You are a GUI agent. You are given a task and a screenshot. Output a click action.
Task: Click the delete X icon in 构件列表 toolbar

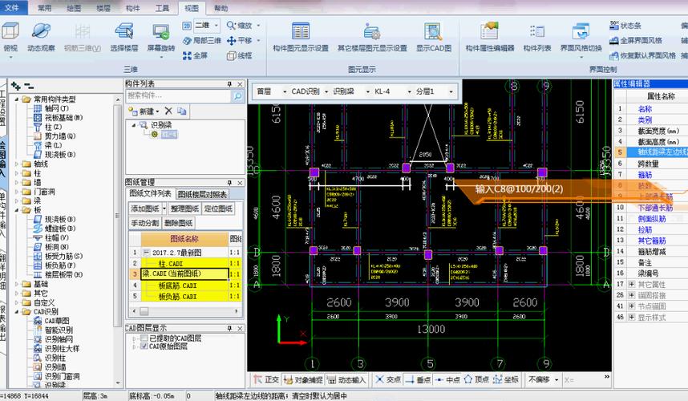point(168,111)
